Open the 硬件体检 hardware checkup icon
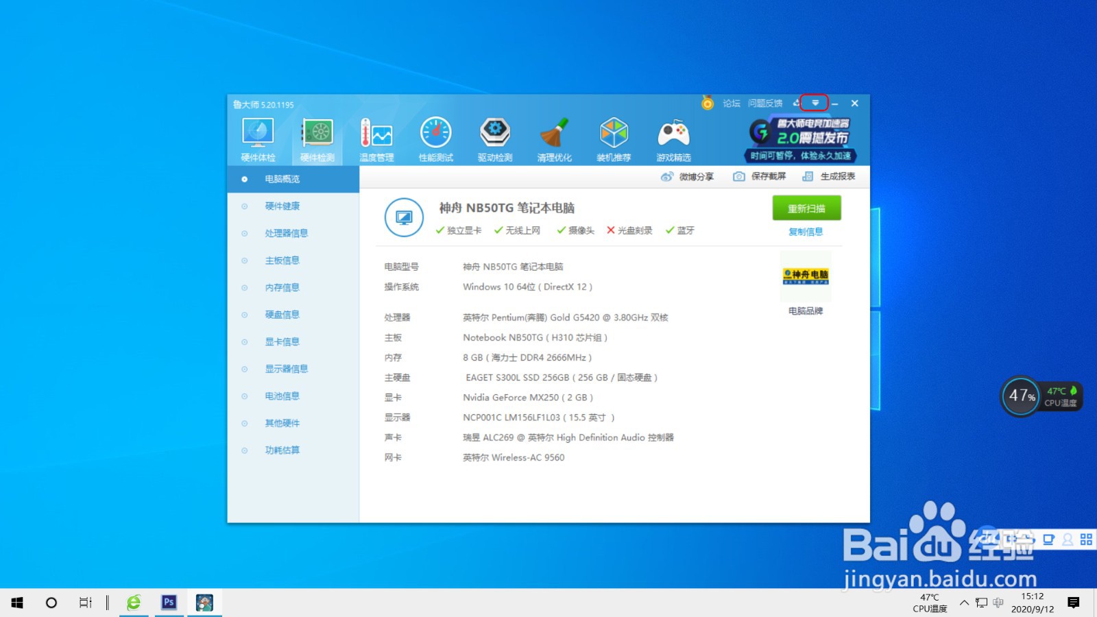 (x=258, y=140)
